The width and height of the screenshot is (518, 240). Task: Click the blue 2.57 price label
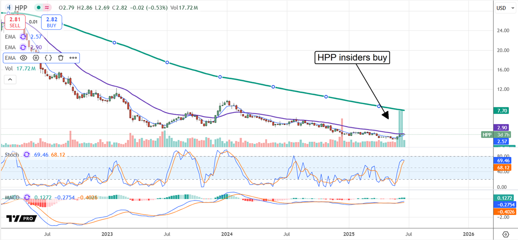click(x=502, y=141)
